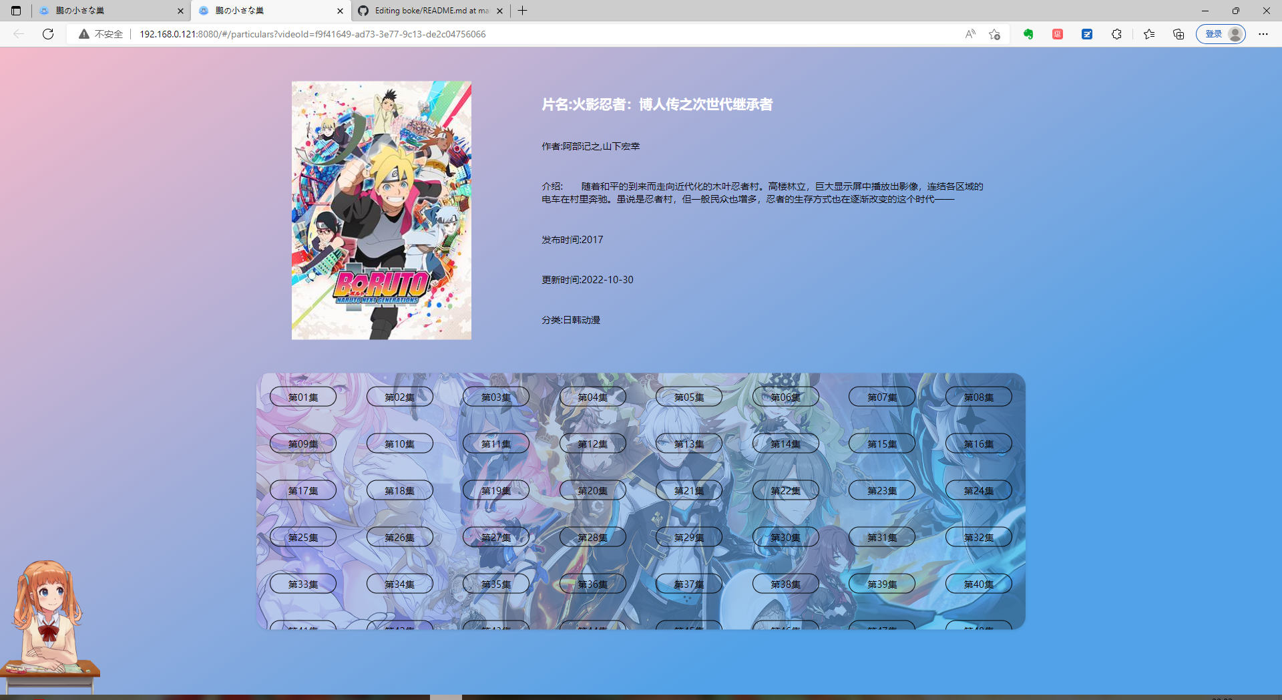Open the vertical tabs panel
1282x700 pixels.
pos(16,11)
